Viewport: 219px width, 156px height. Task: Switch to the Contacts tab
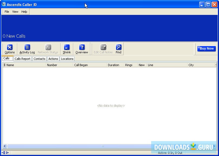tap(39, 59)
